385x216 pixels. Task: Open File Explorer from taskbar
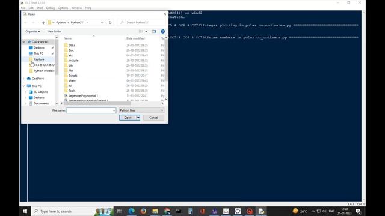(x=155, y=211)
